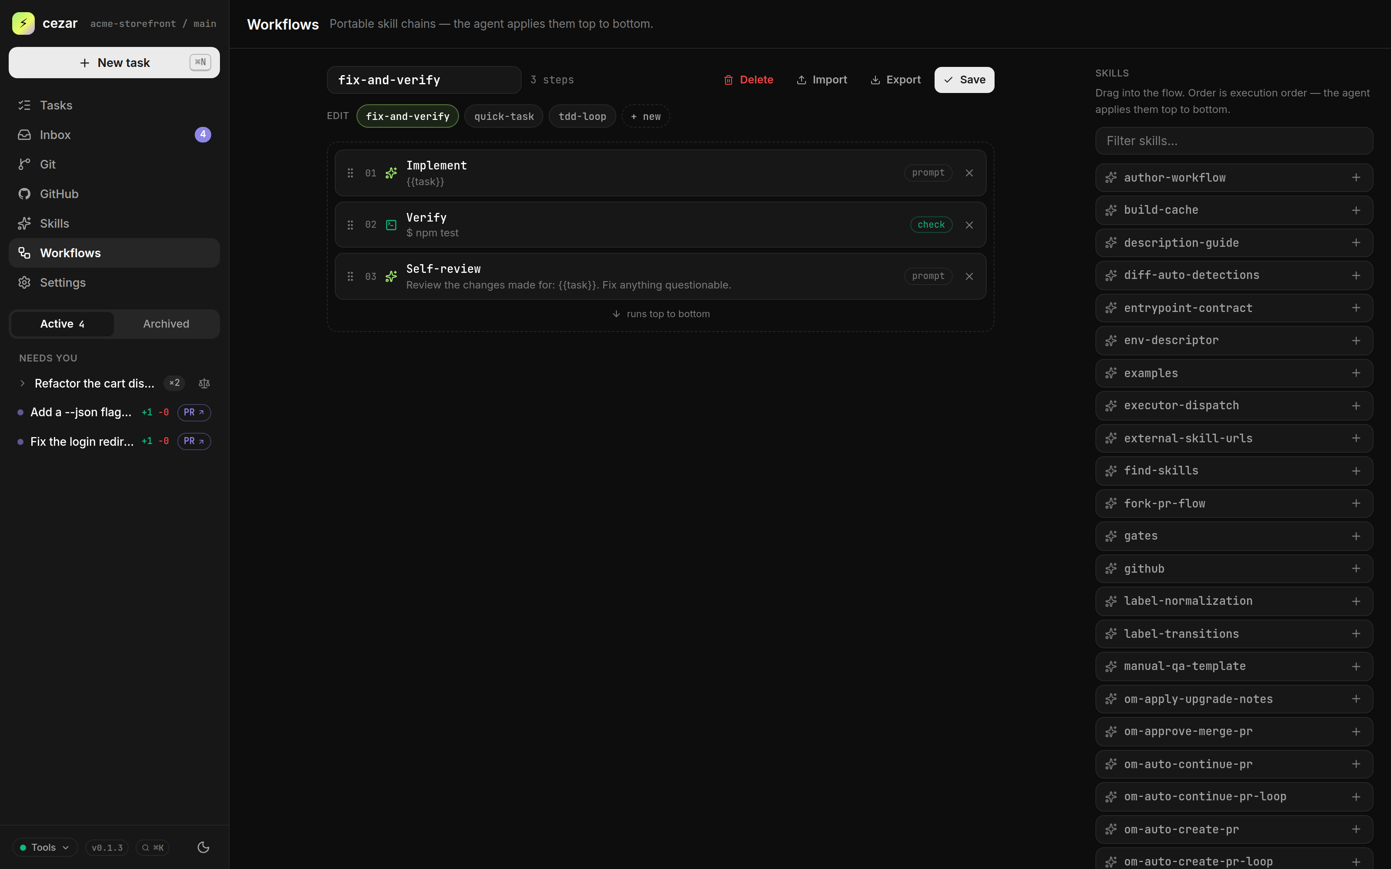
Task: Select the quick-task workflow chip
Action: 503,116
